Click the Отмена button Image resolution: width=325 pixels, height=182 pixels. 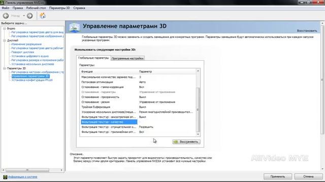tap(308, 176)
